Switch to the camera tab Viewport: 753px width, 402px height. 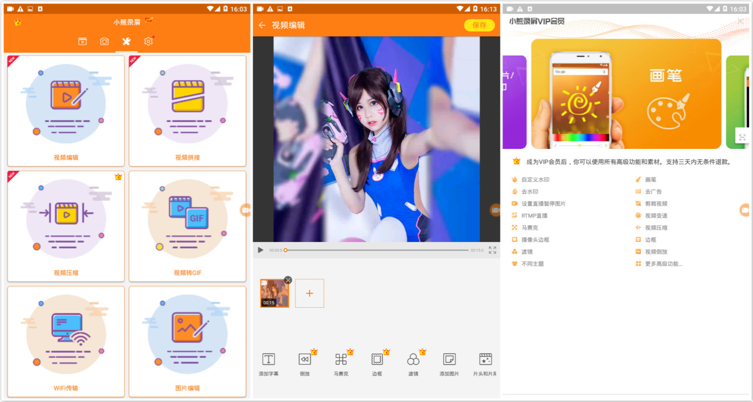[104, 42]
